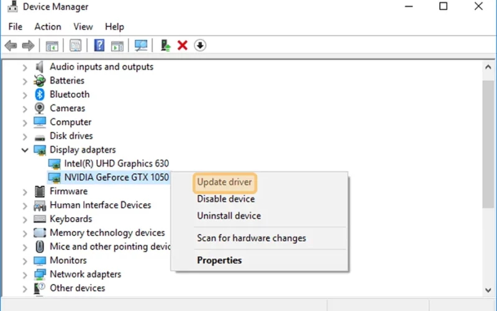Click the NVIDIA GeForce GTX 1050 device icon
497x311 pixels.
coord(54,178)
